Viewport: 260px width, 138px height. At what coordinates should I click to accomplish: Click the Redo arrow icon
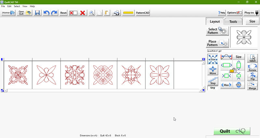(x=54, y=13)
